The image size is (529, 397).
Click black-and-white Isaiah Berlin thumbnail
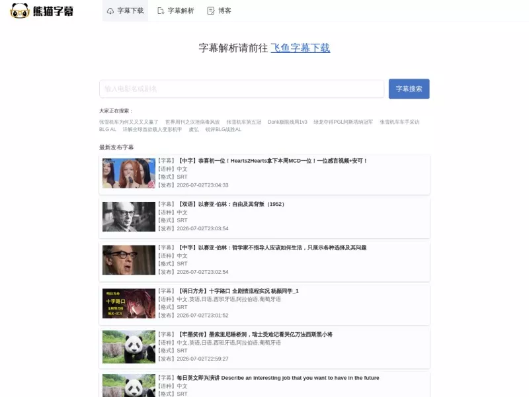(x=129, y=217)
